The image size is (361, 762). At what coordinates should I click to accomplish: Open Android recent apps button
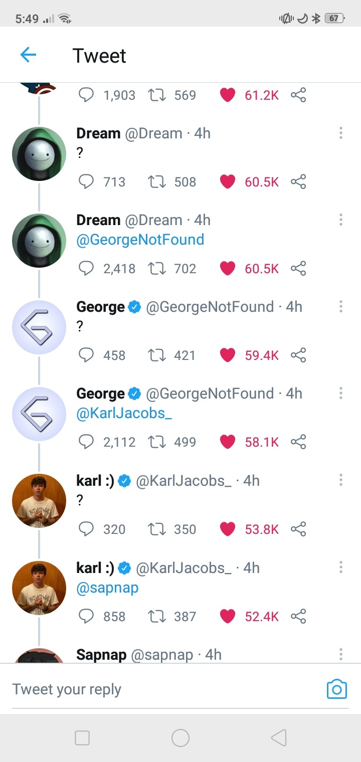tap(82, 738)
